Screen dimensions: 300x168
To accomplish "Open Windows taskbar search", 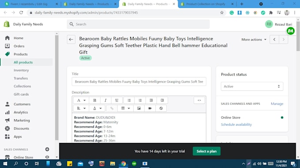I will (x=16, y=164).
